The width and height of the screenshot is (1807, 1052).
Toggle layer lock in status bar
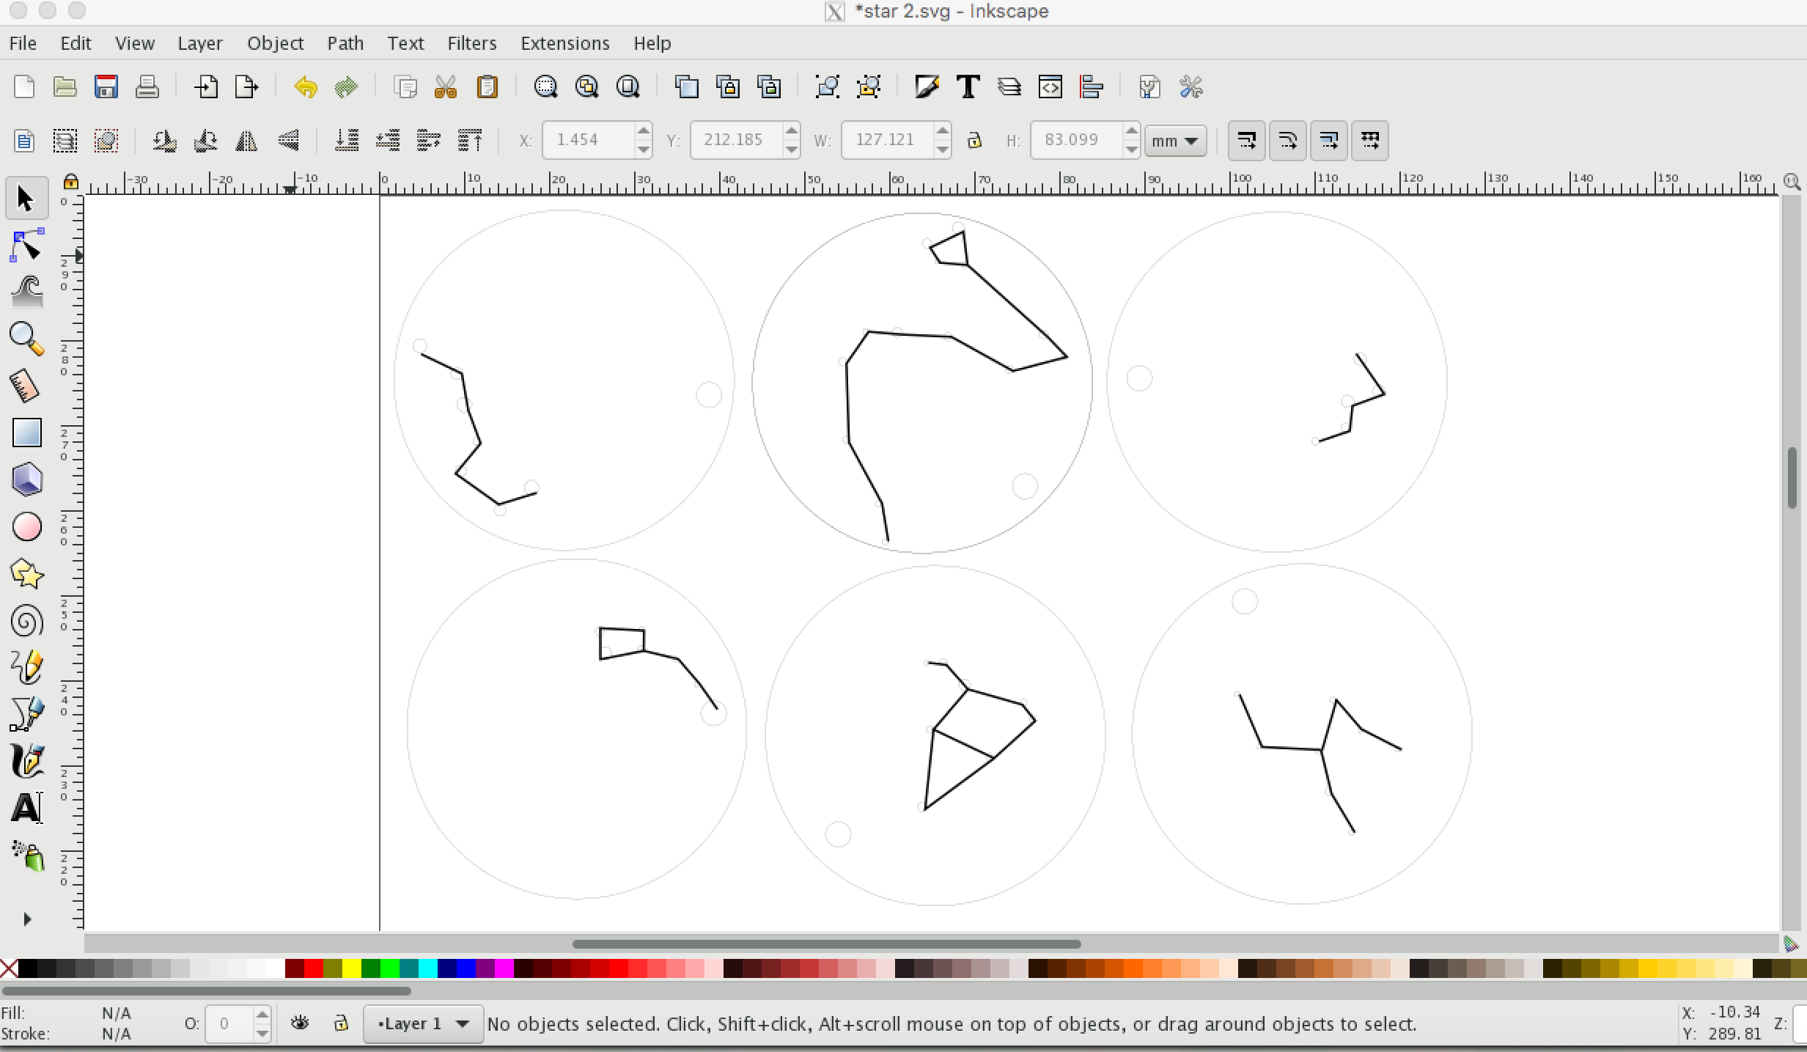(341, 1023)
